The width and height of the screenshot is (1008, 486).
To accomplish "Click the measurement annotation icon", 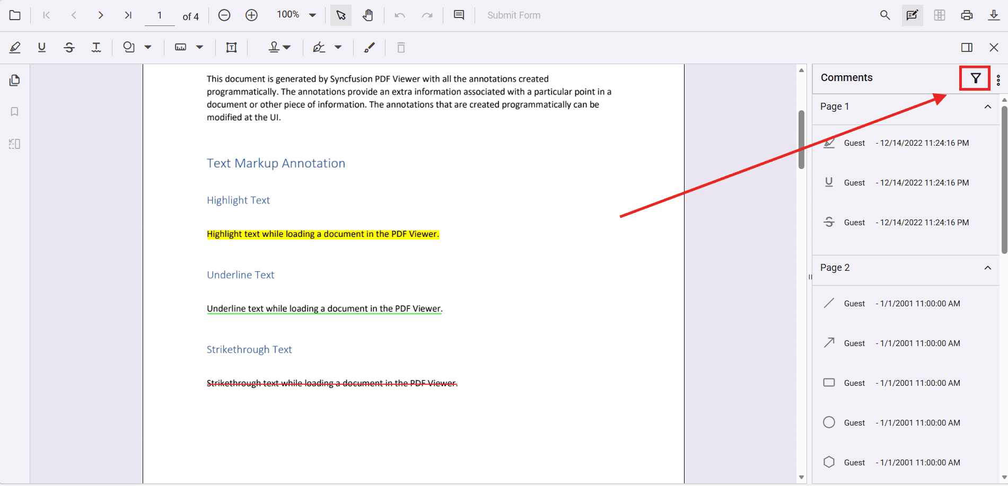I will pos(180,48).
